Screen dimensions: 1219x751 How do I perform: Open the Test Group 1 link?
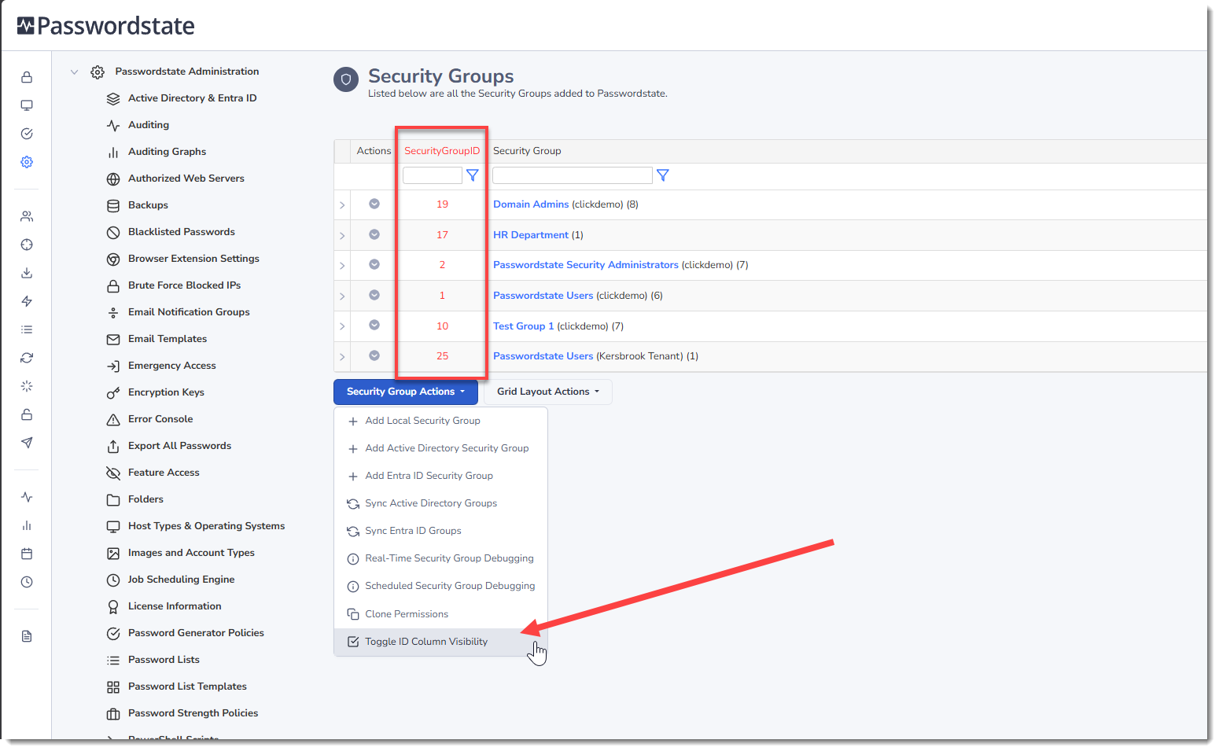[x=524, y=326]
